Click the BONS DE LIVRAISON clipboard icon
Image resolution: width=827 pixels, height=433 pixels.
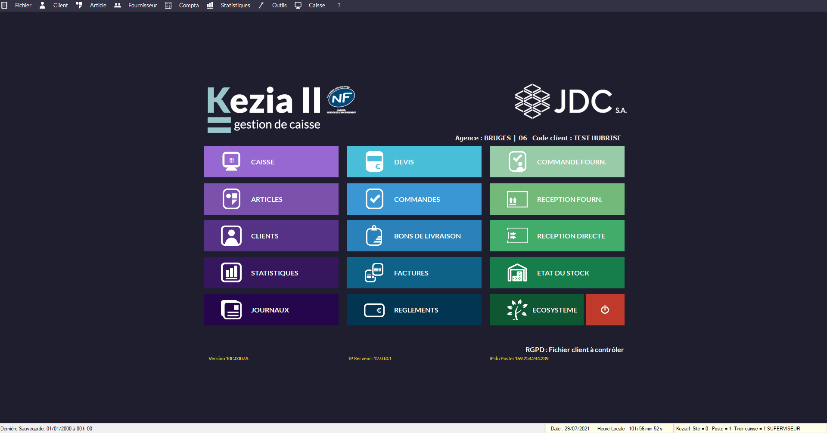pos(374,235)
